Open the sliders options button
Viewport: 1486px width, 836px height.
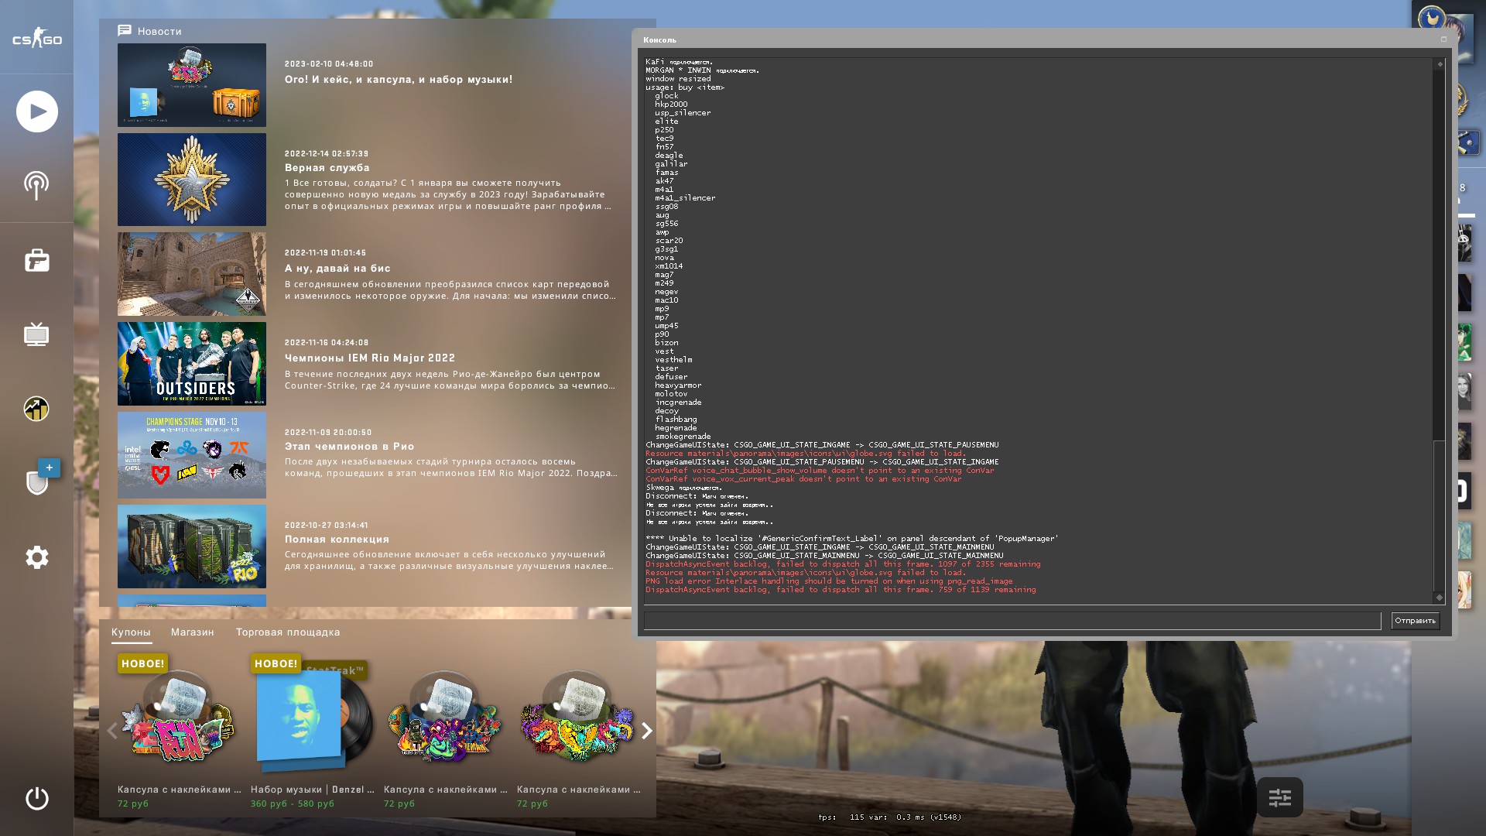point(1279,797)
